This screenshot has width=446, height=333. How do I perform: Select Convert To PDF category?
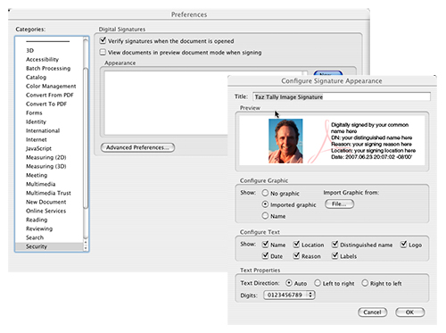(46, 104)
